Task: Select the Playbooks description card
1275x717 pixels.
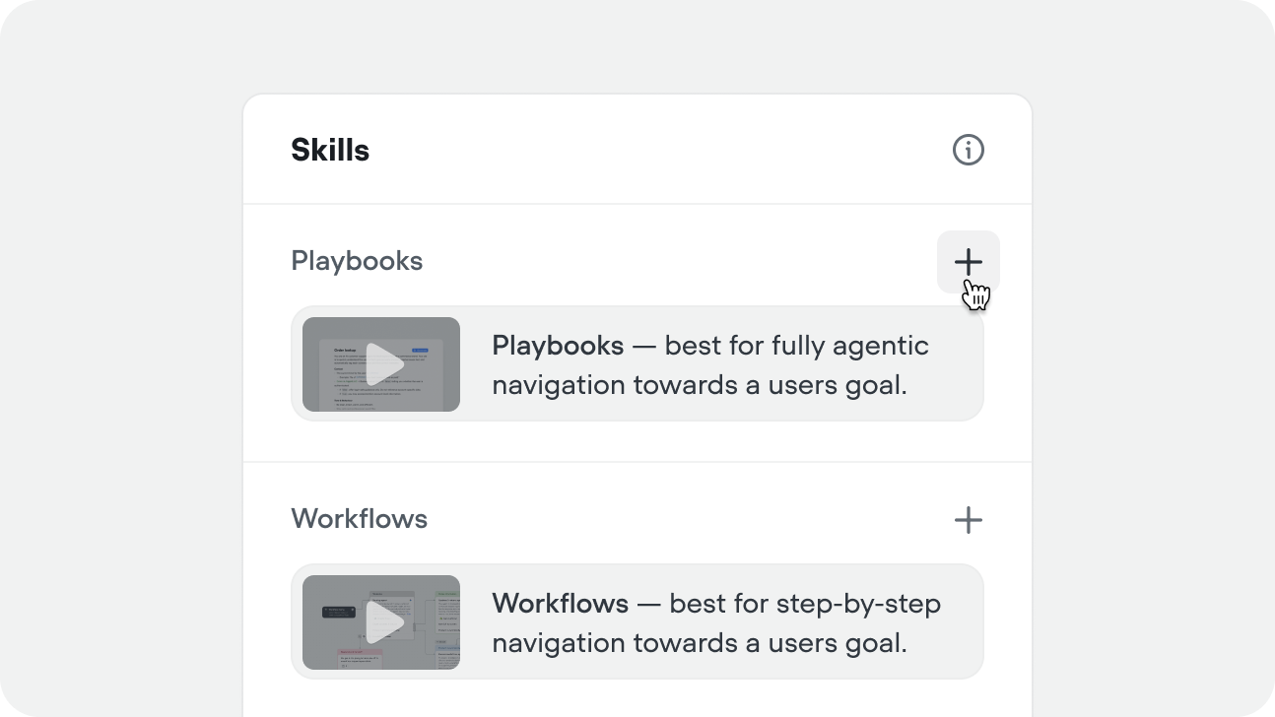Action: [x=636, y=363]
